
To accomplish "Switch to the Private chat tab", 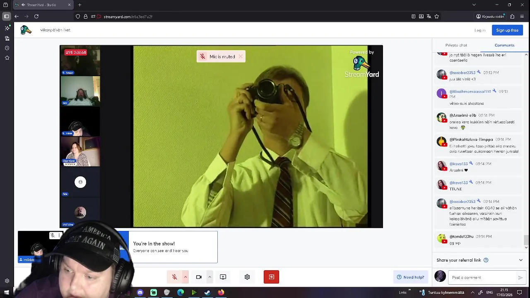I will (456, 45).
